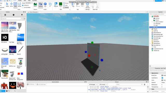Click the Group button

click(66, 3)
